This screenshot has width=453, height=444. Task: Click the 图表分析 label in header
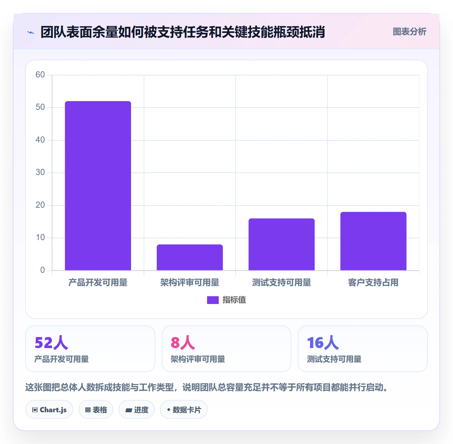pos(409,32)
